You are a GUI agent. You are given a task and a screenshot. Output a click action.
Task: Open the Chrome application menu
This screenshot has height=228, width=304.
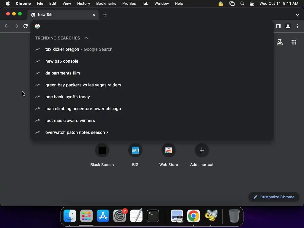(23, 4)
